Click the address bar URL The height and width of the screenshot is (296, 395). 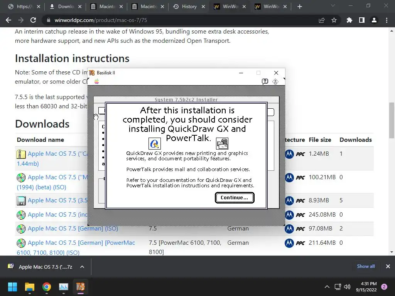(x=101, y=20)
